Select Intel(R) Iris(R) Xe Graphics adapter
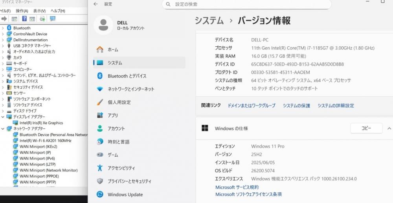 click(41, 123)
